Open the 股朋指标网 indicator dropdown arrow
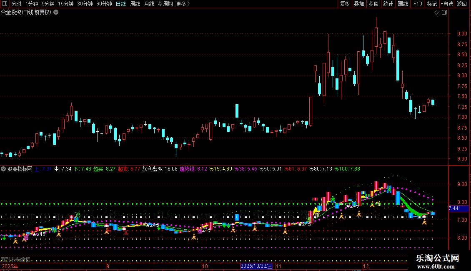Image resolution: width=471 pixels, height=271 pixels. pos(3,169)
